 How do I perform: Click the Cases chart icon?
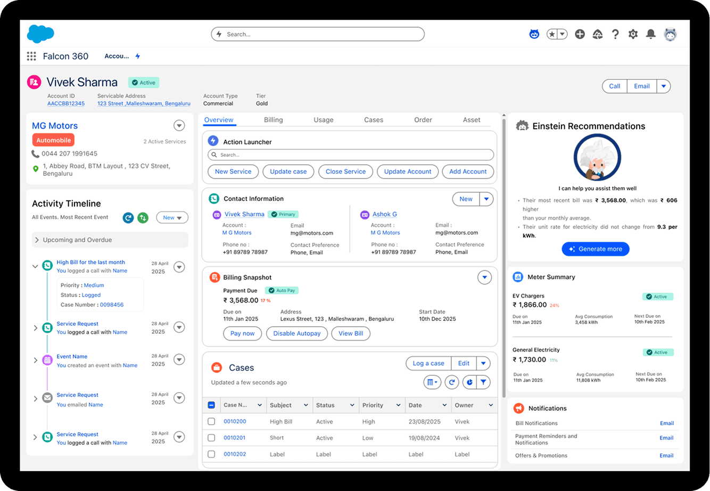[x=469, y=382]
